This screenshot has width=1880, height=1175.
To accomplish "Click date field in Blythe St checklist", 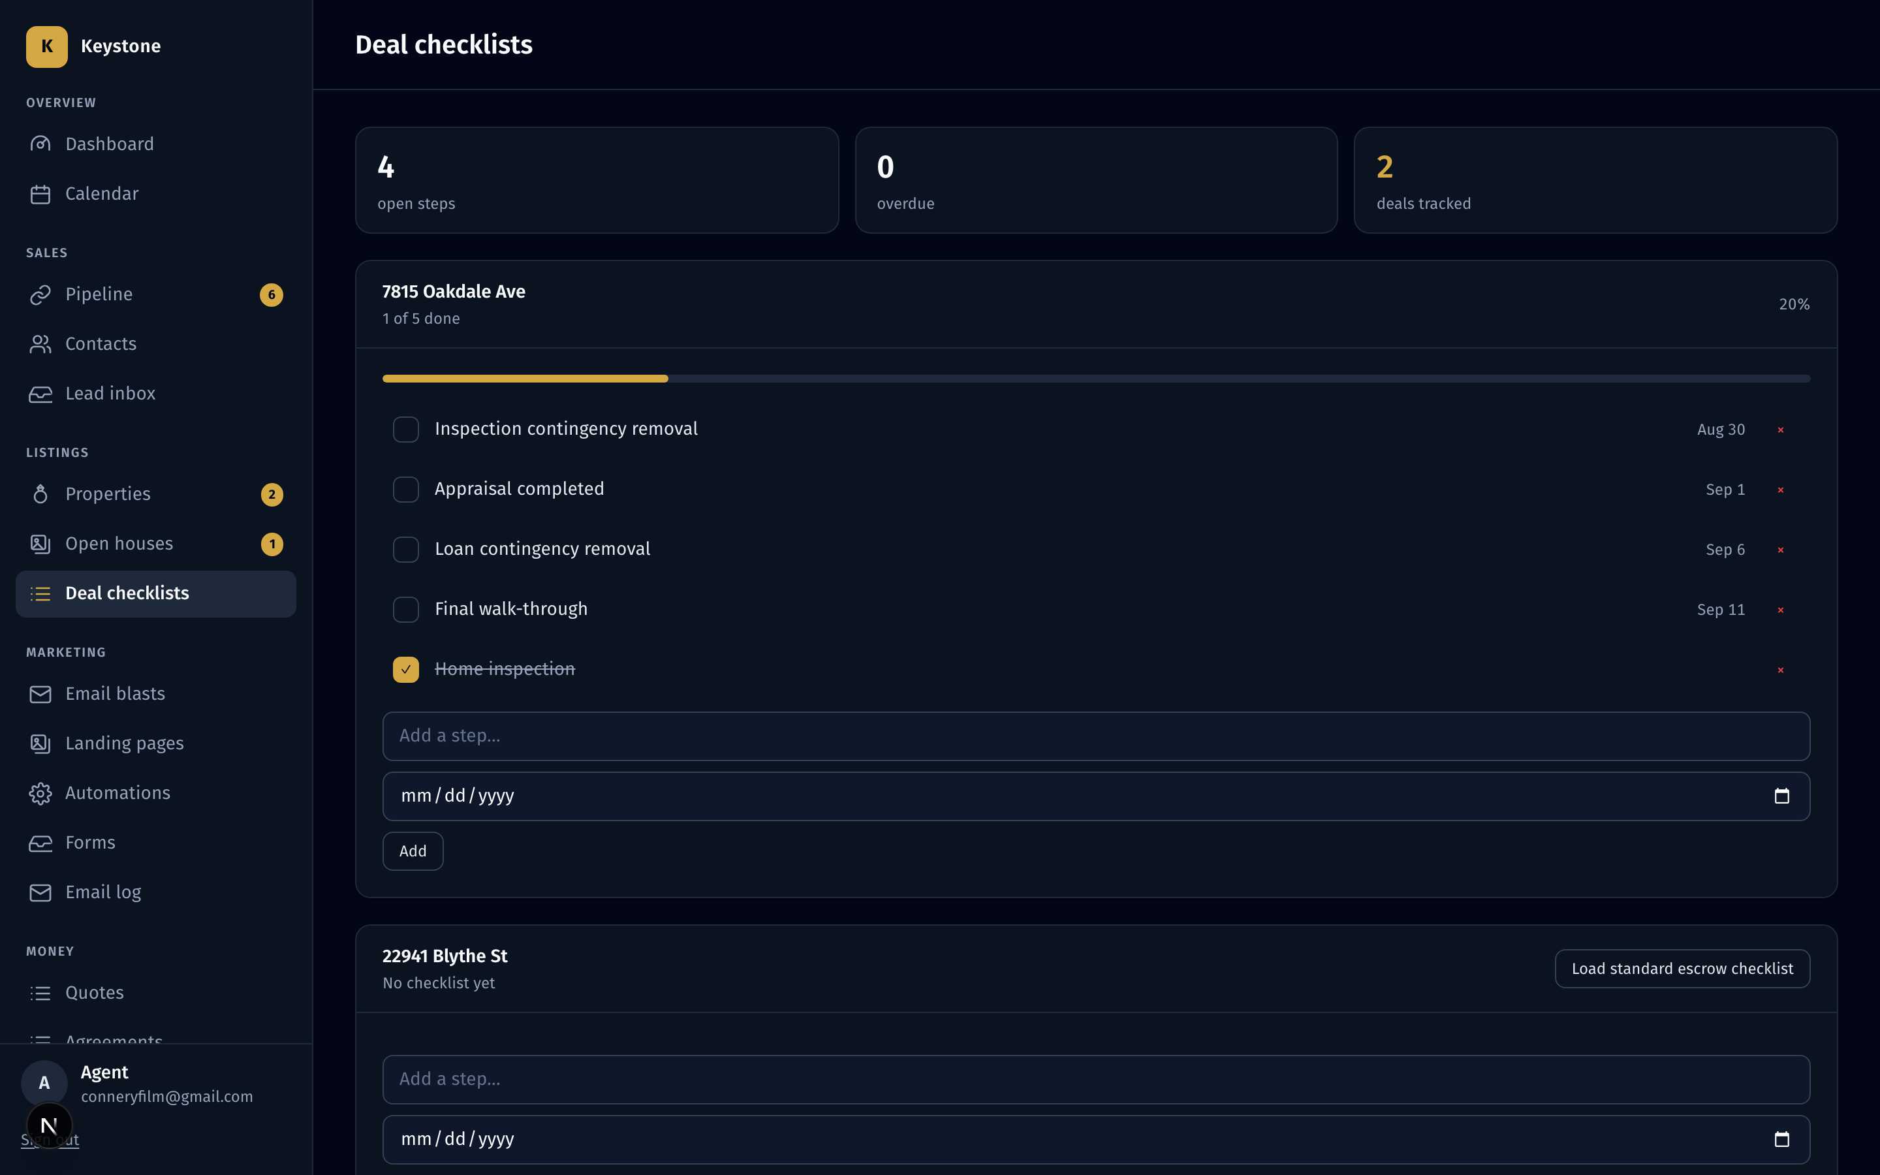I will 1096,1139.
